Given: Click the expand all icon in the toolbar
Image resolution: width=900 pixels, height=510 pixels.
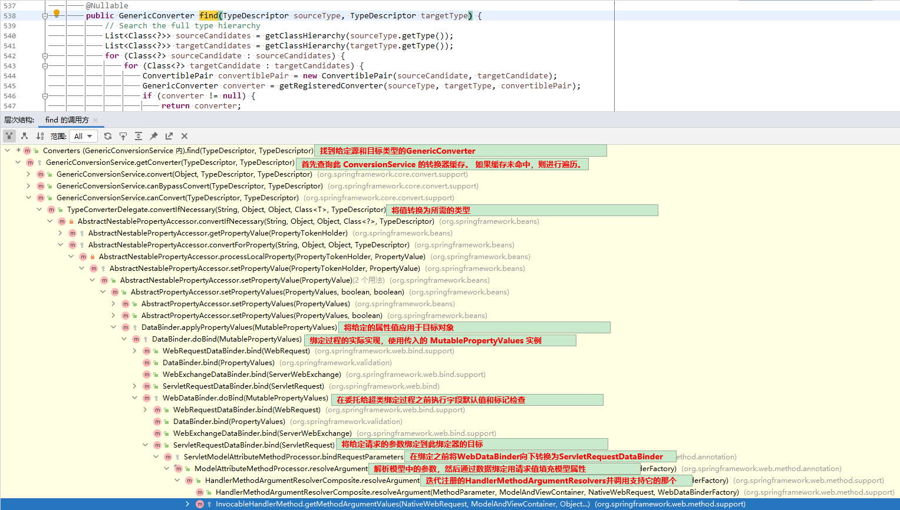Looking at the screenshot, I should coord(139,136).
